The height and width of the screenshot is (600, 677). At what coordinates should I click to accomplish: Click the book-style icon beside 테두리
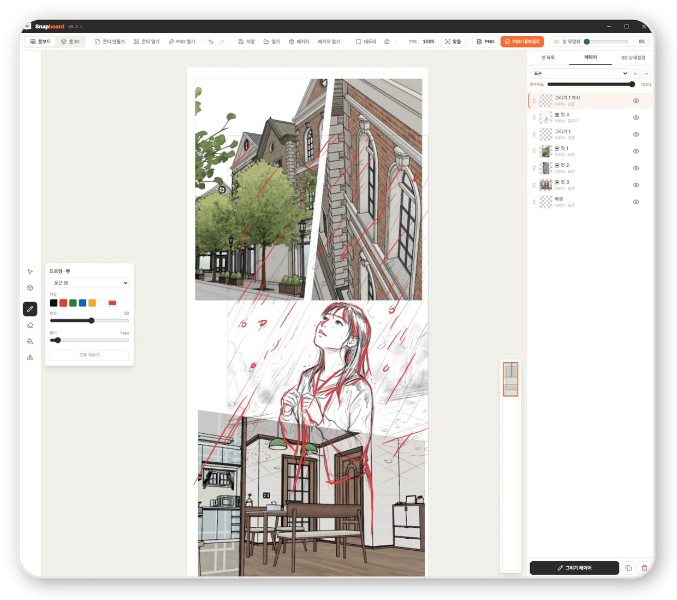pos(387,42)
